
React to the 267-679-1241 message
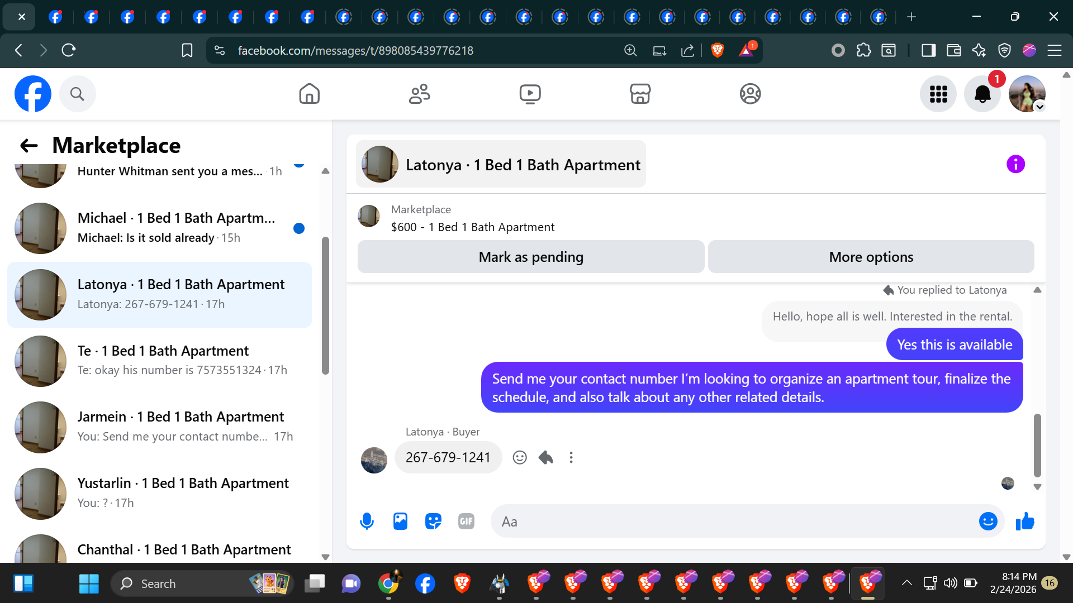point(520,458)
